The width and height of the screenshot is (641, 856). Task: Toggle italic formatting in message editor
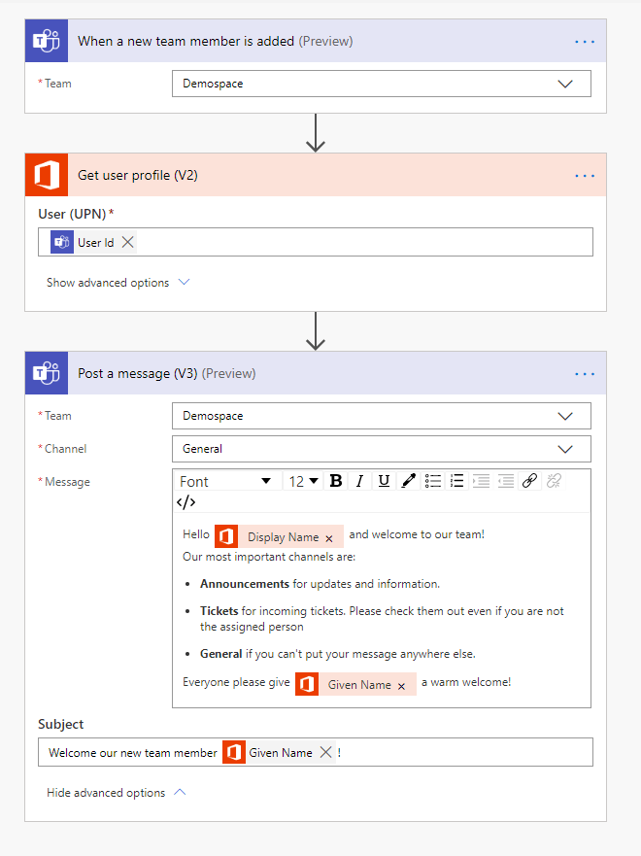click(359, 481)
